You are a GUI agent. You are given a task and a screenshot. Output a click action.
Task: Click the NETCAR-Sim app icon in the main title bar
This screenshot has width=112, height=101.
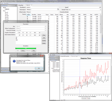coord(1,1)
